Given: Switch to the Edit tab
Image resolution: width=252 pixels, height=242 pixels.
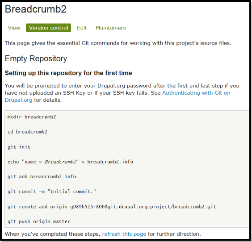Looking at the screenshot, I should click(82, 28).
